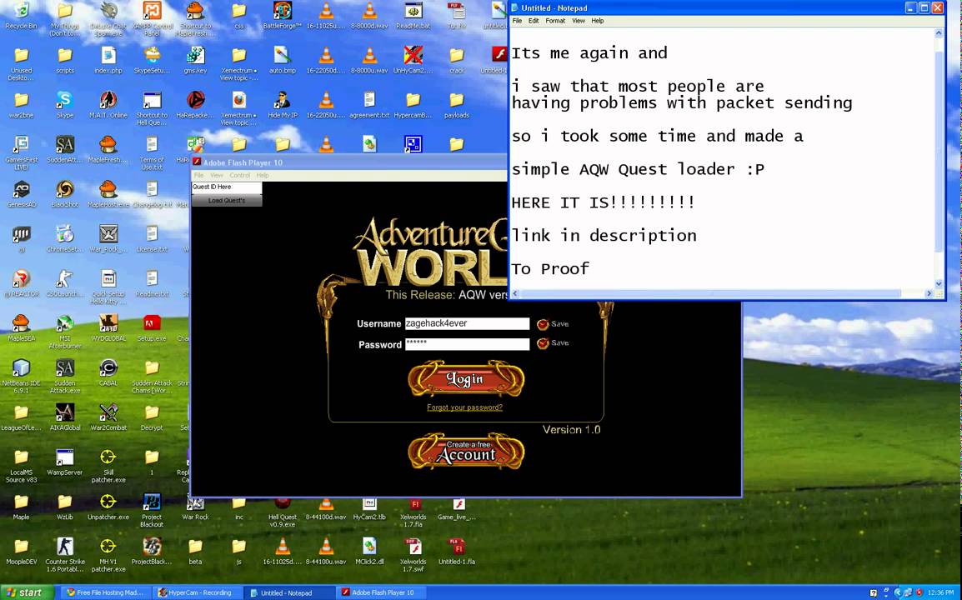Click the Load Quest's button
Viewport: 962px width, 600px height.
tap(227, 201)
